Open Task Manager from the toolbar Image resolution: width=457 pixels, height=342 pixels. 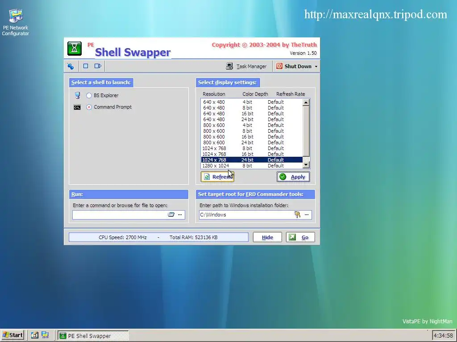tap(246, 66)
